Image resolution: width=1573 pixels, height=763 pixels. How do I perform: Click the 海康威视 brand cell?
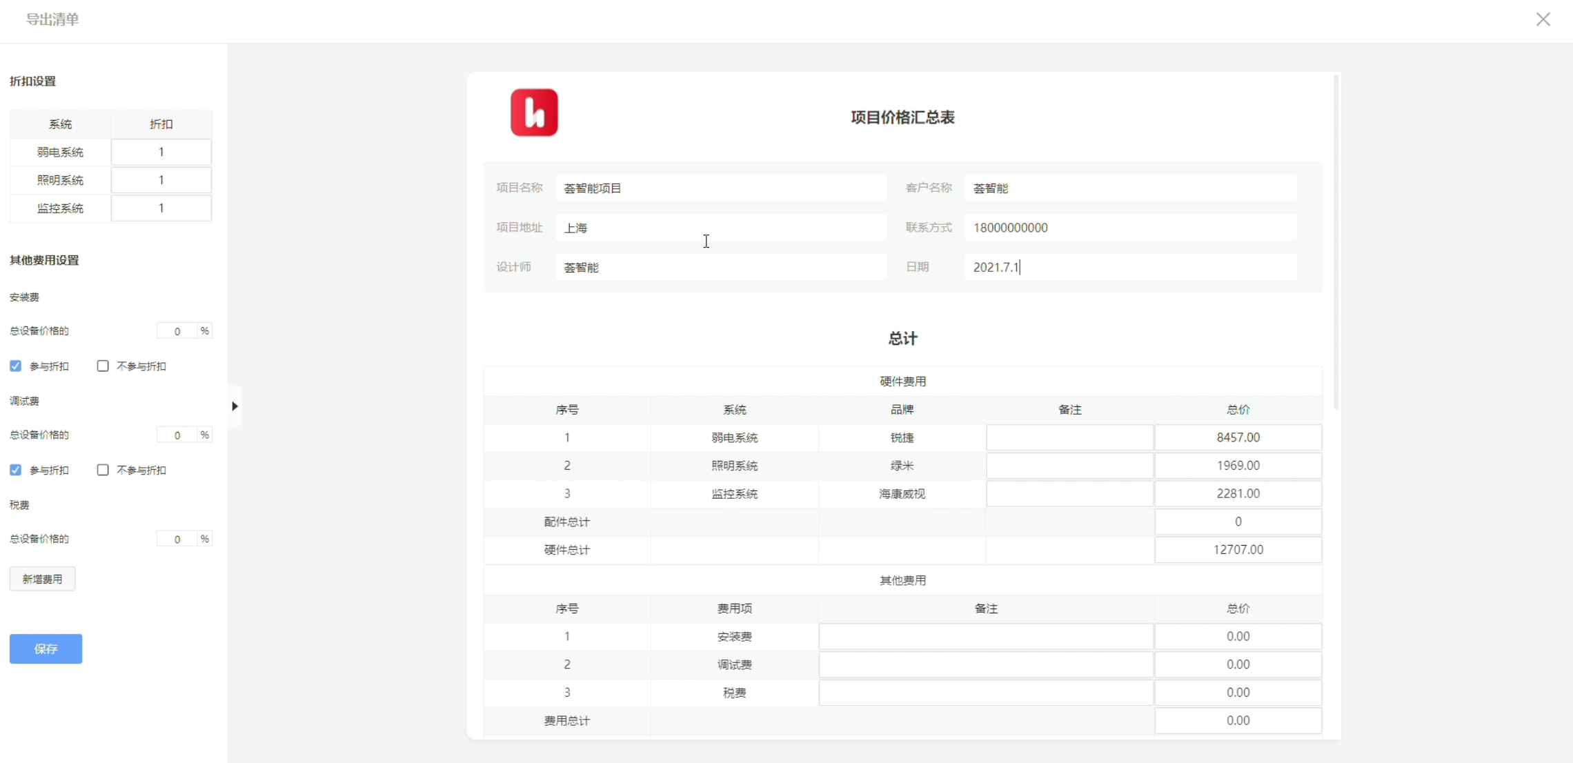902,494
